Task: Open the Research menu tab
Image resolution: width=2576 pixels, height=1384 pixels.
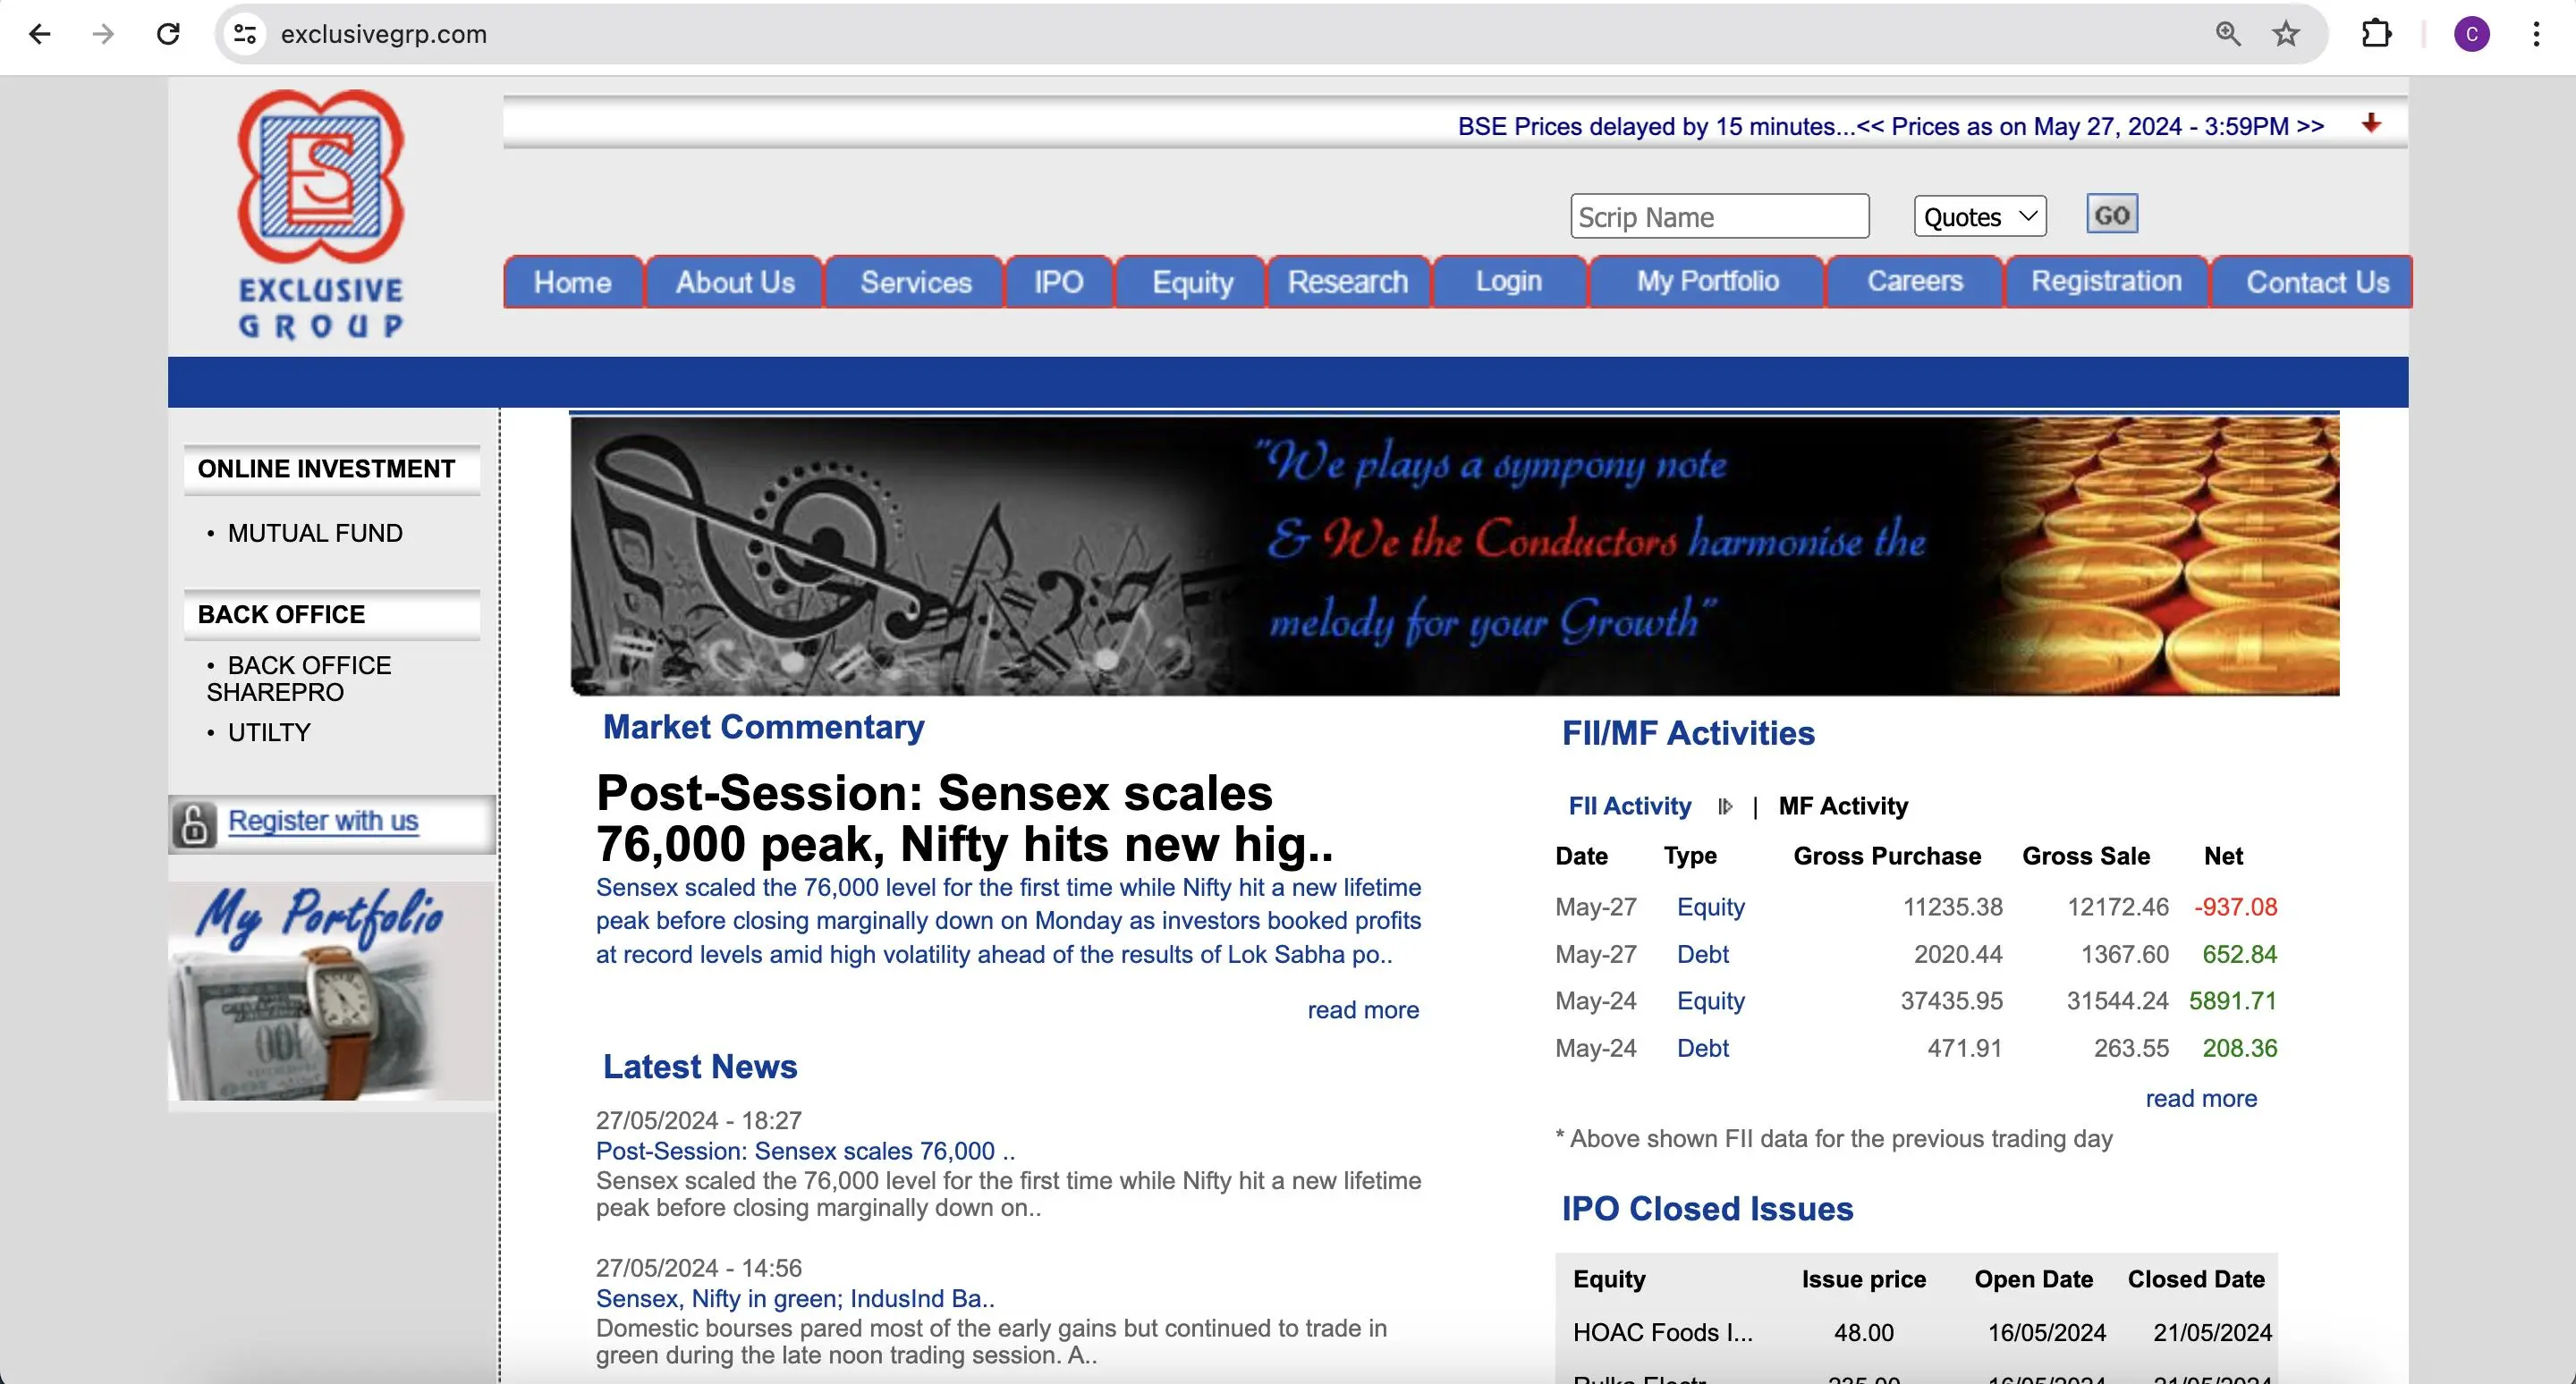Action: point(1347,282)
